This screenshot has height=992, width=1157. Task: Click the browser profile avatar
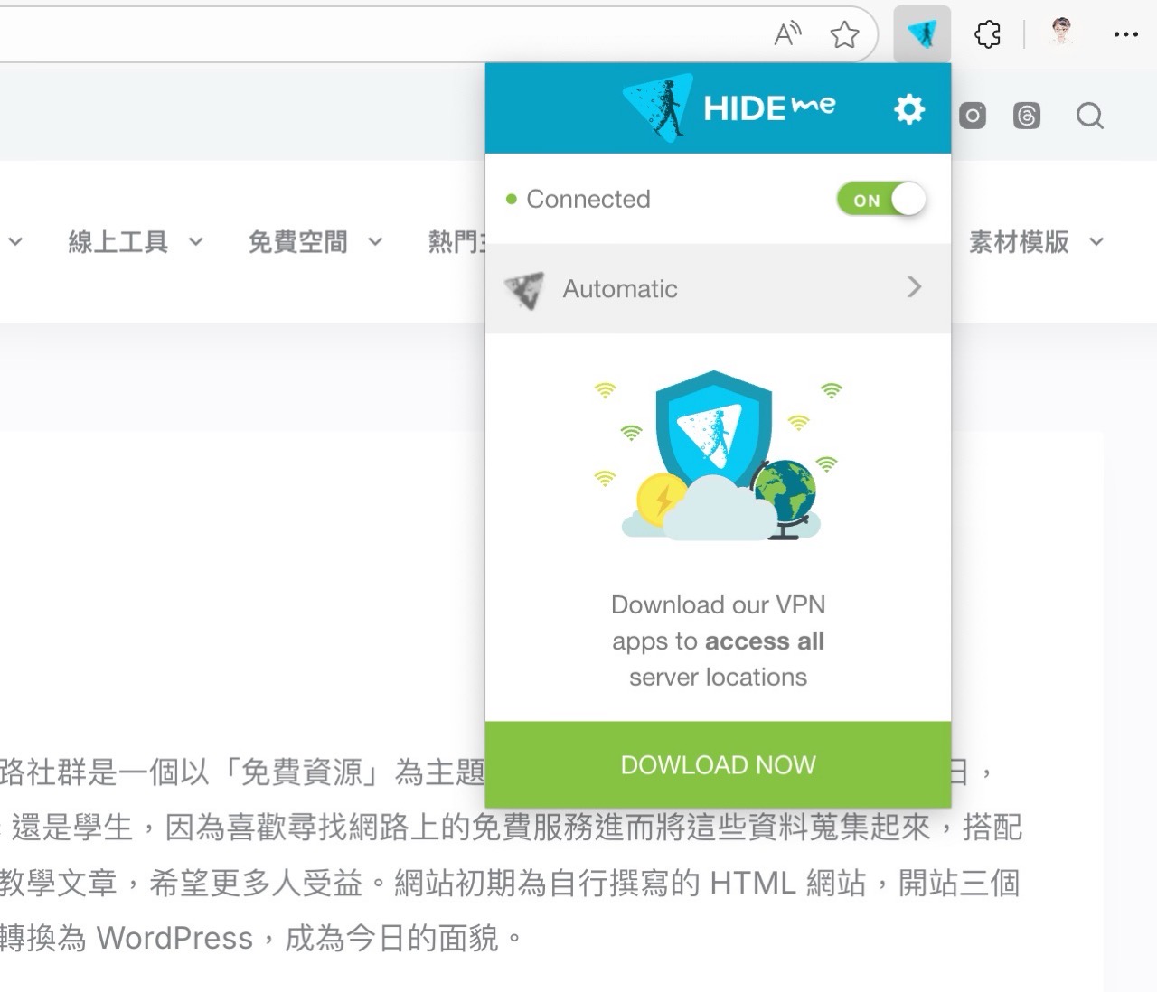point(1061,34)
